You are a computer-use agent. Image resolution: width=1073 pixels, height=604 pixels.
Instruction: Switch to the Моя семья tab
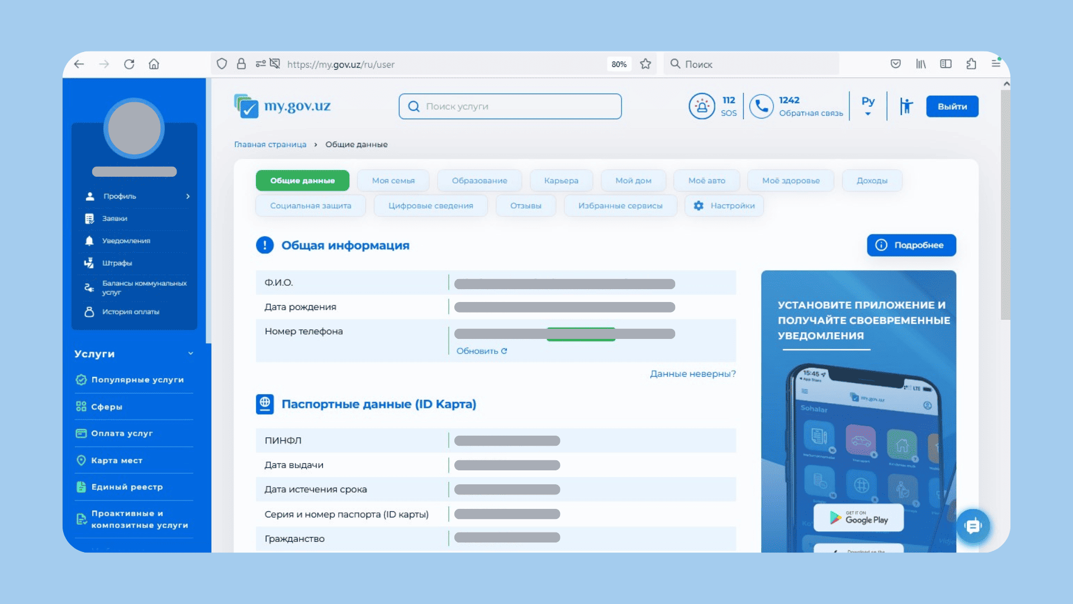(x=393, y=181)
